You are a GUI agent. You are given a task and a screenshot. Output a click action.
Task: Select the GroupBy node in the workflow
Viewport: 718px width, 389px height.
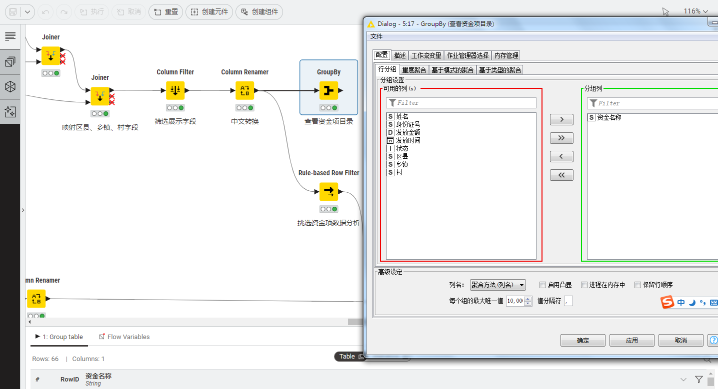click(x=328, y=90)
